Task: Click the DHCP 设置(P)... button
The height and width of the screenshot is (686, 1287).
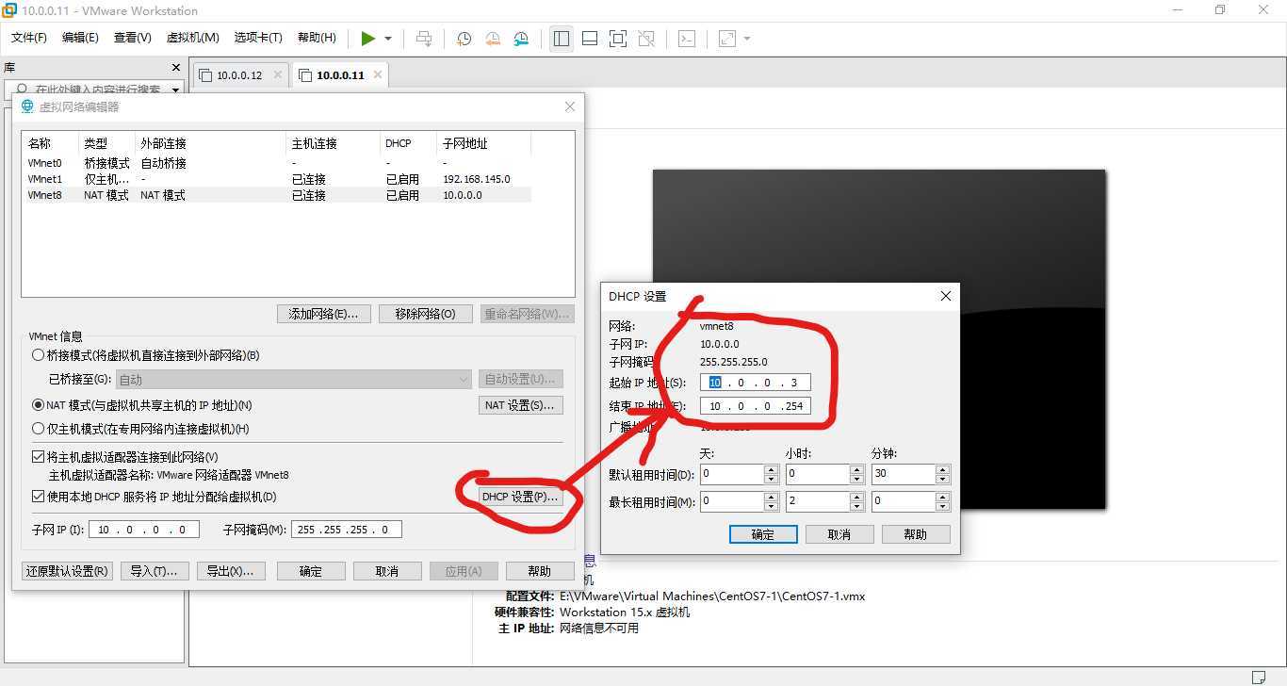Action: pyautogui.click(x=520, y=497)
